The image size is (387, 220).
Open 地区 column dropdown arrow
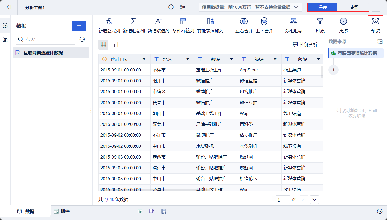coord(188,59)
